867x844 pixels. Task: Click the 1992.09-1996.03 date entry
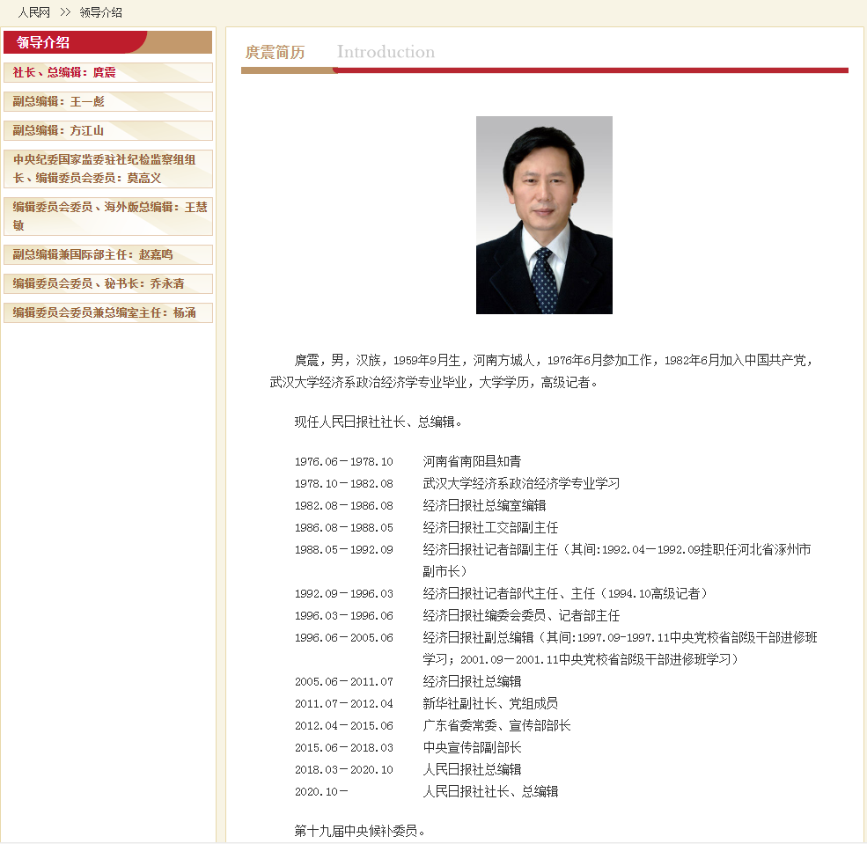pos(344,594)
